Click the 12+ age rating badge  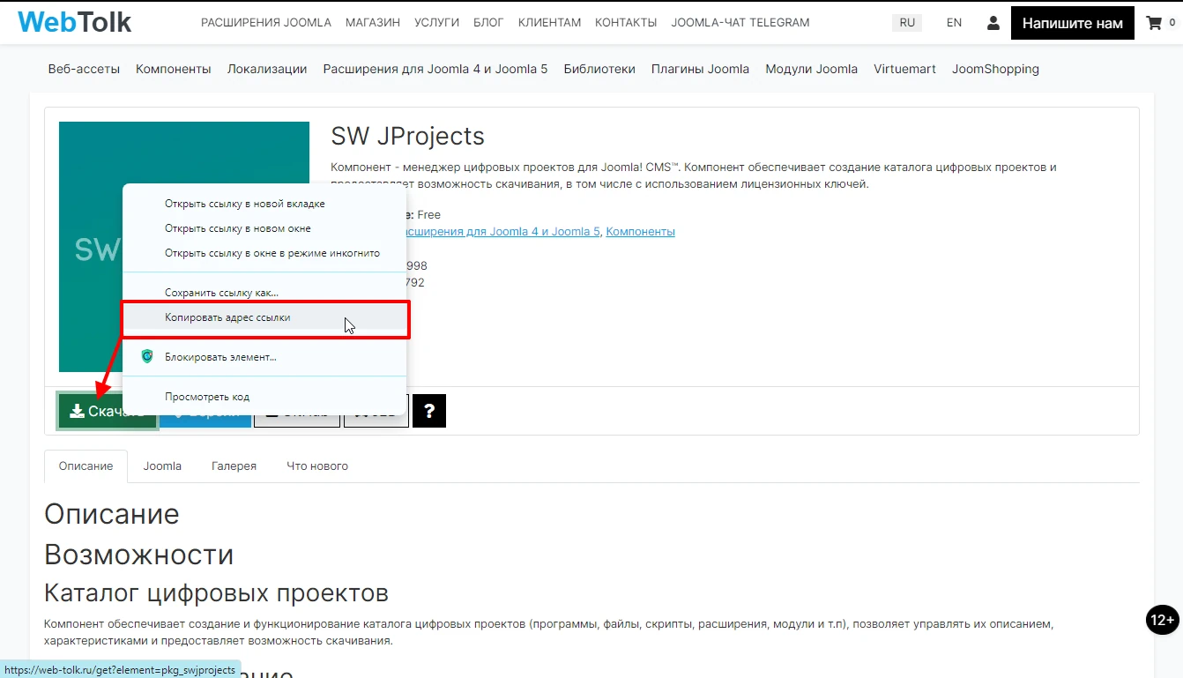click(x=1162, y=621)
